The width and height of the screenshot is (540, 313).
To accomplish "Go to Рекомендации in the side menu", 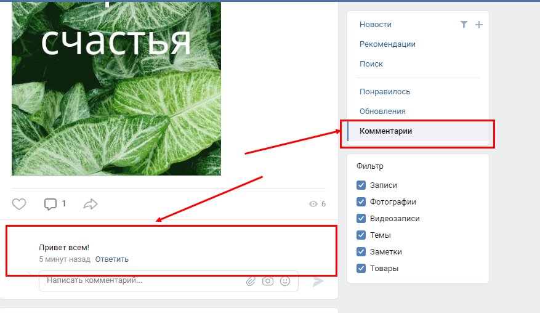I will click(387, 44).
